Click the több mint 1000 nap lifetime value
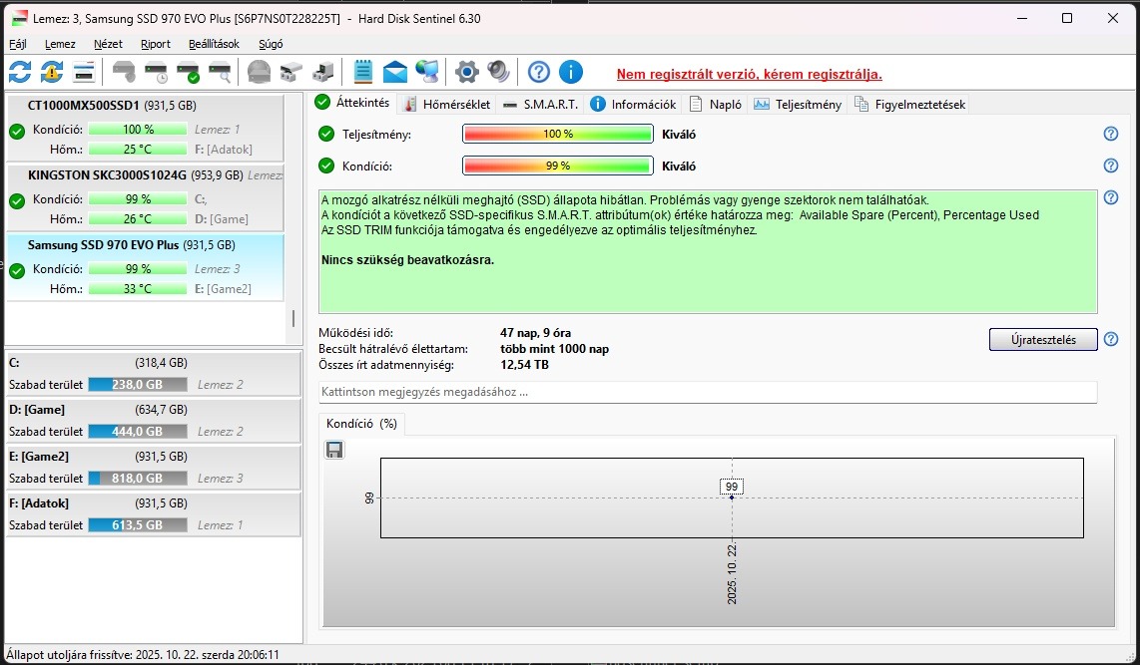This screenshot has height=665, width=1140. pyautogui.click(x=555, y=349)
